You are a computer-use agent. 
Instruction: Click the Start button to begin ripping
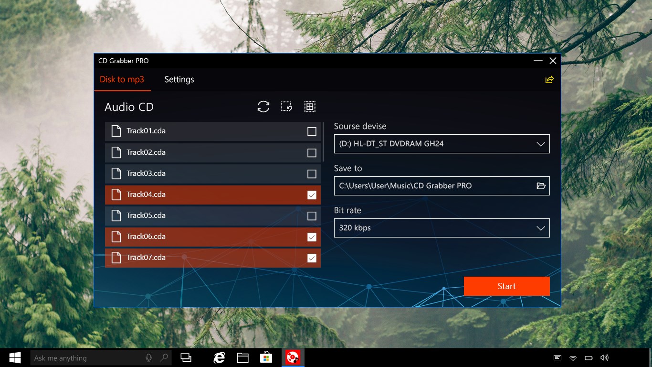[x=507, y=286]
